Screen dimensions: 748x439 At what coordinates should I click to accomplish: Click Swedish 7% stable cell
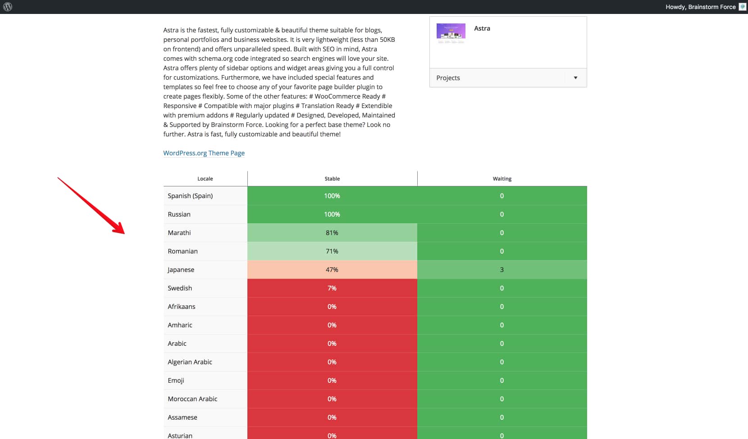(x=332, y=288)
